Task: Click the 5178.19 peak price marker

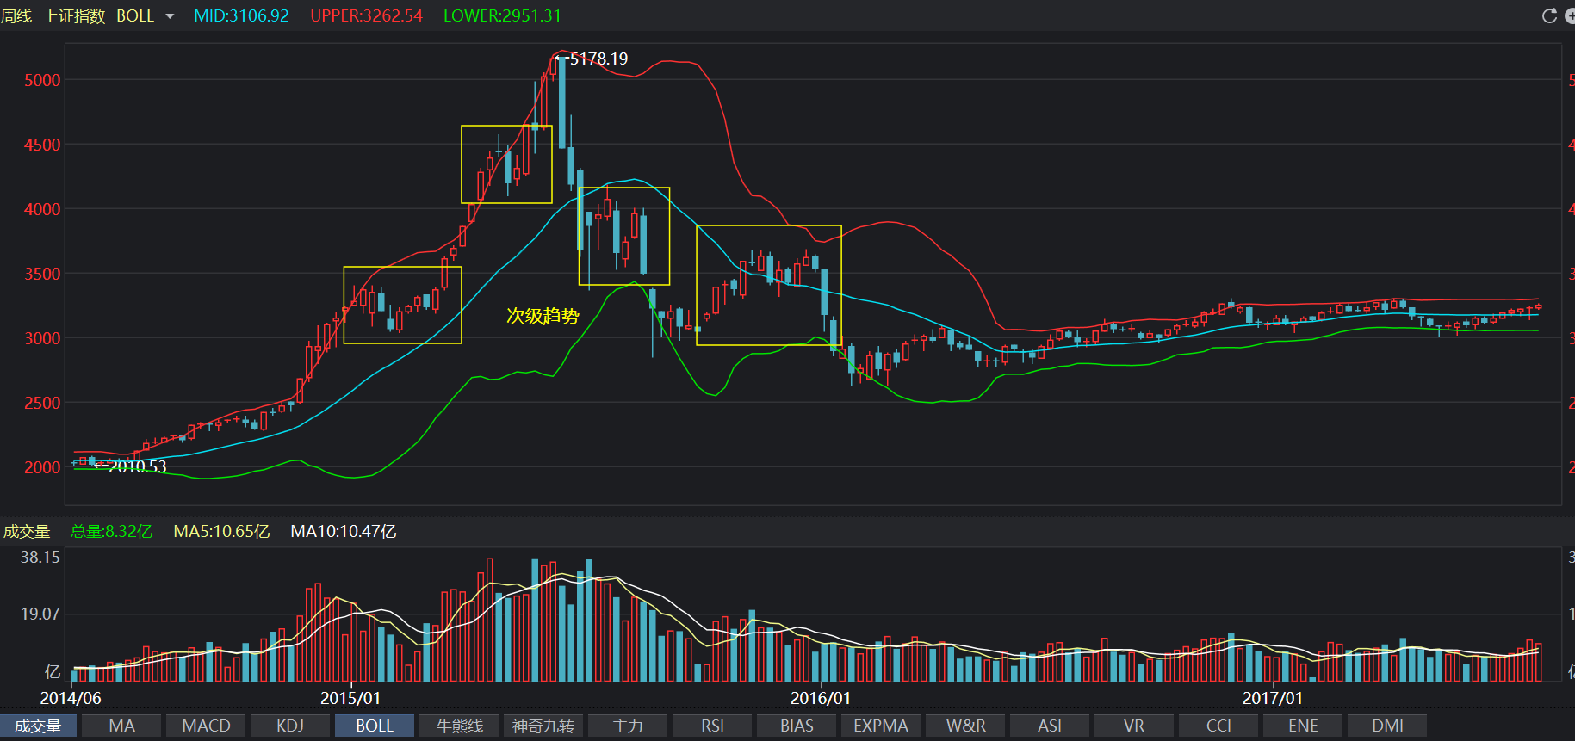Action: [x=598, y=59]
